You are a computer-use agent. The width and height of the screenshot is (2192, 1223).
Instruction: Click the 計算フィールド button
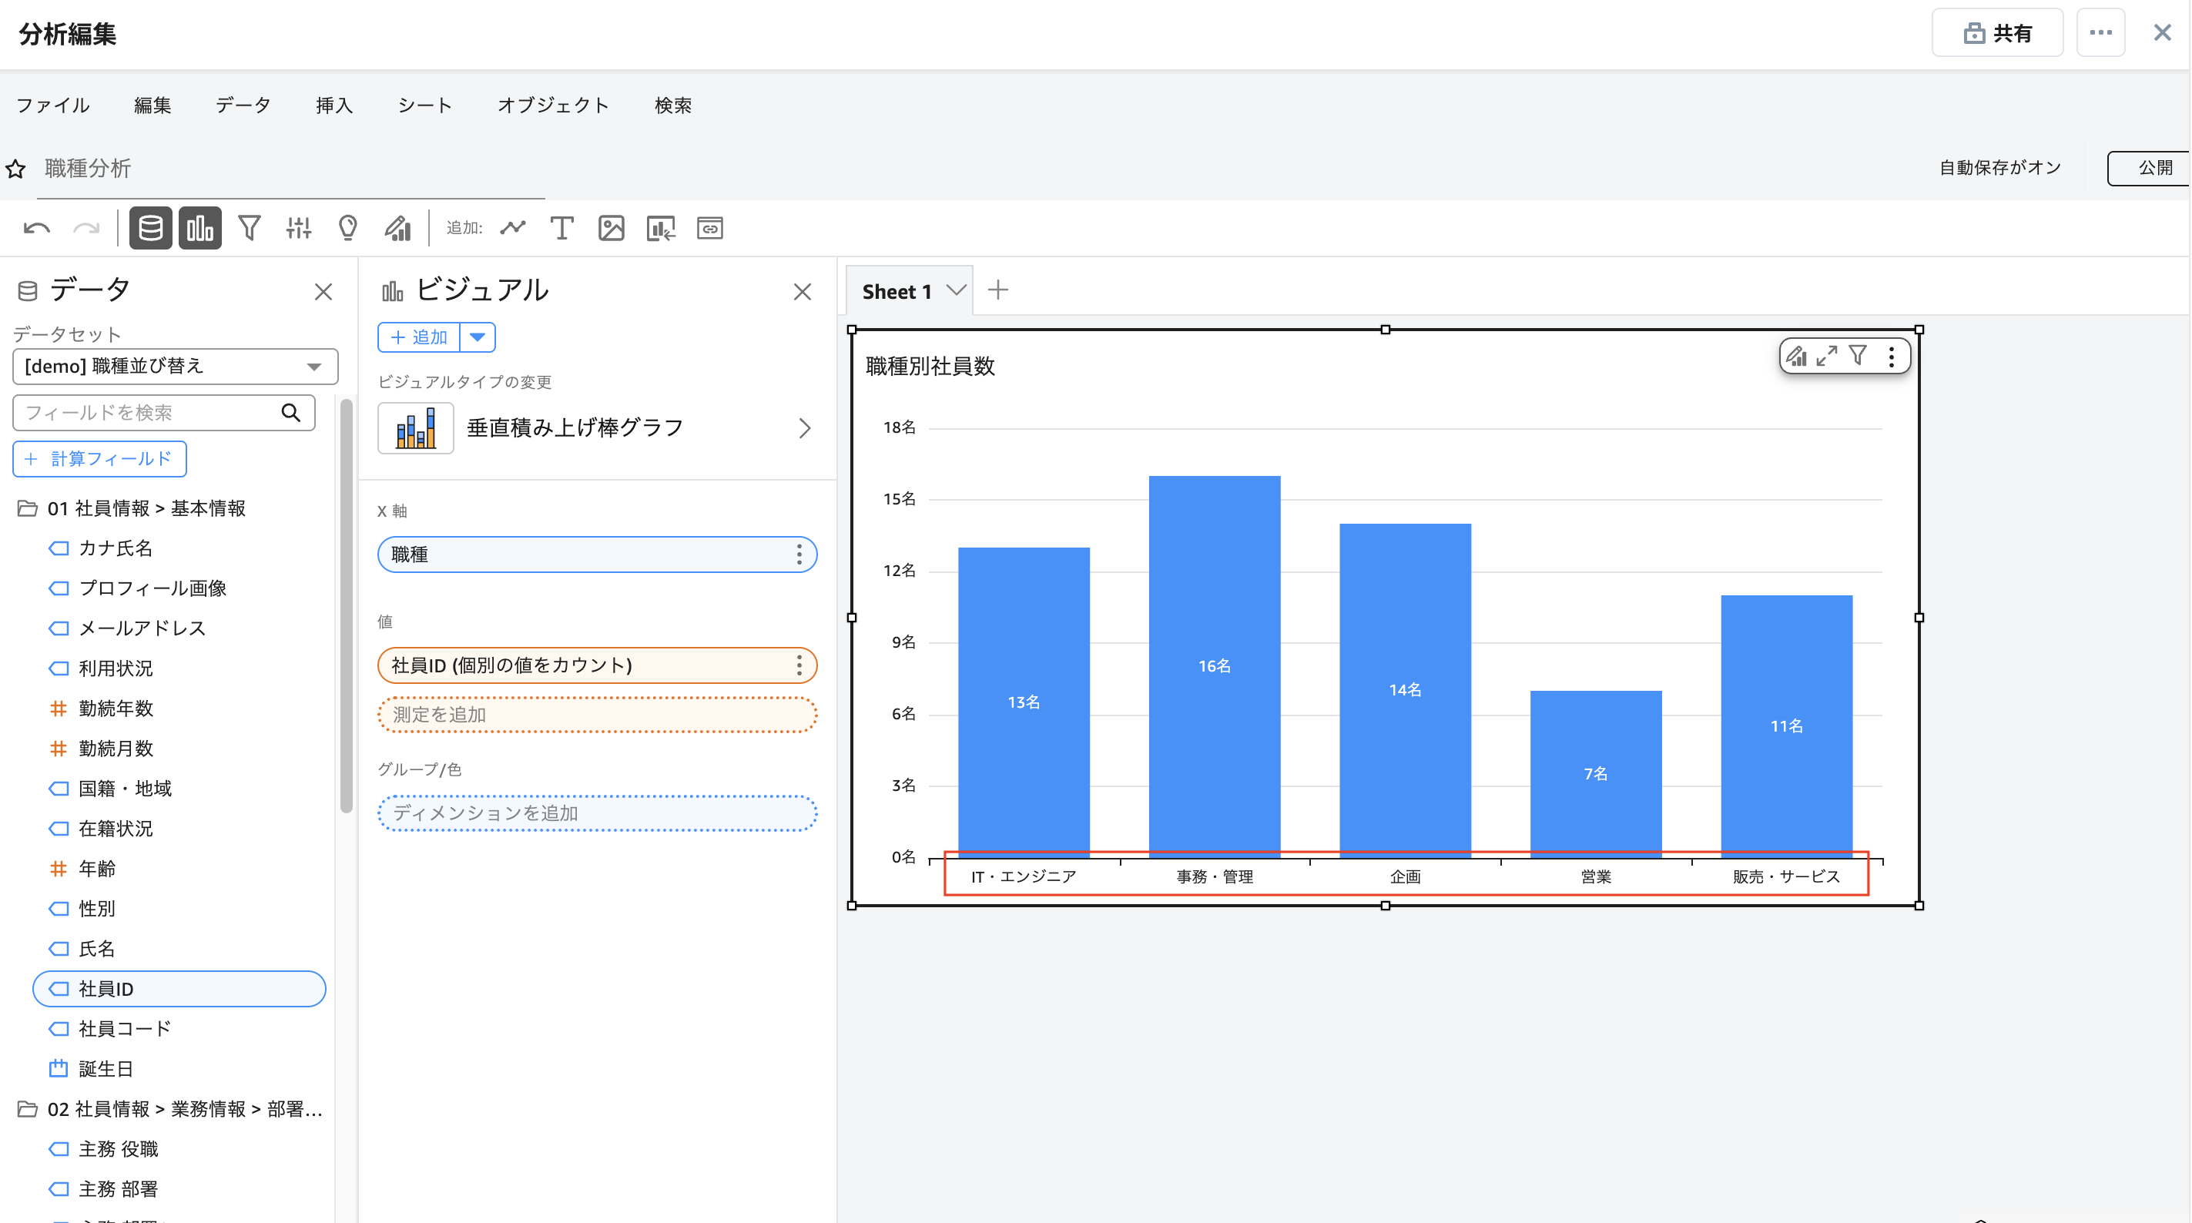click(x=99, y=459)
